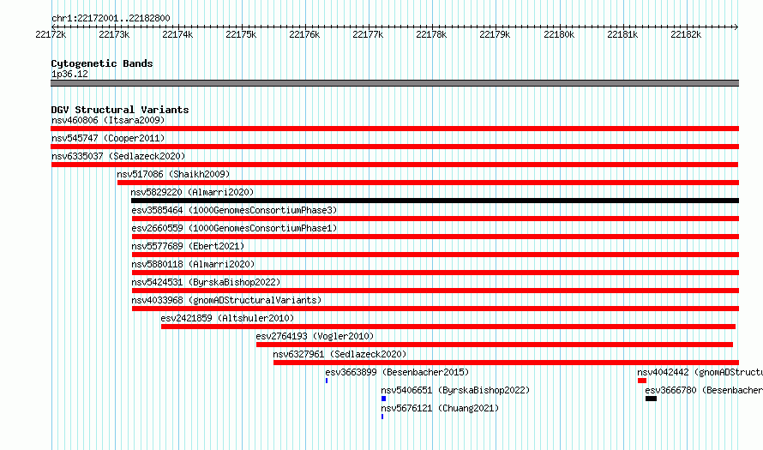Click the right arrowhead of the ruler
This screenshot has width=763, height=450.
736,27
